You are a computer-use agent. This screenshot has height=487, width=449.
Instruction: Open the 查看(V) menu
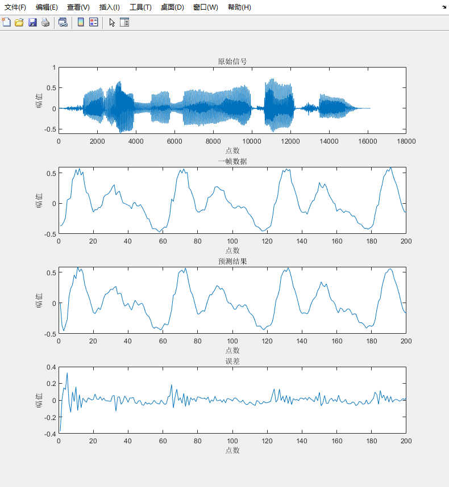78,7
